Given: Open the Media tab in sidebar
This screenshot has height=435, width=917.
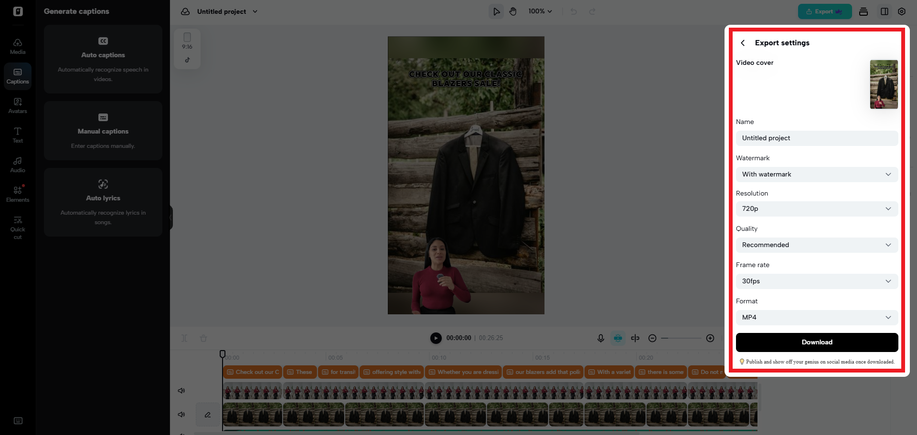Looking at the screenshot, I should coord(18,46).
